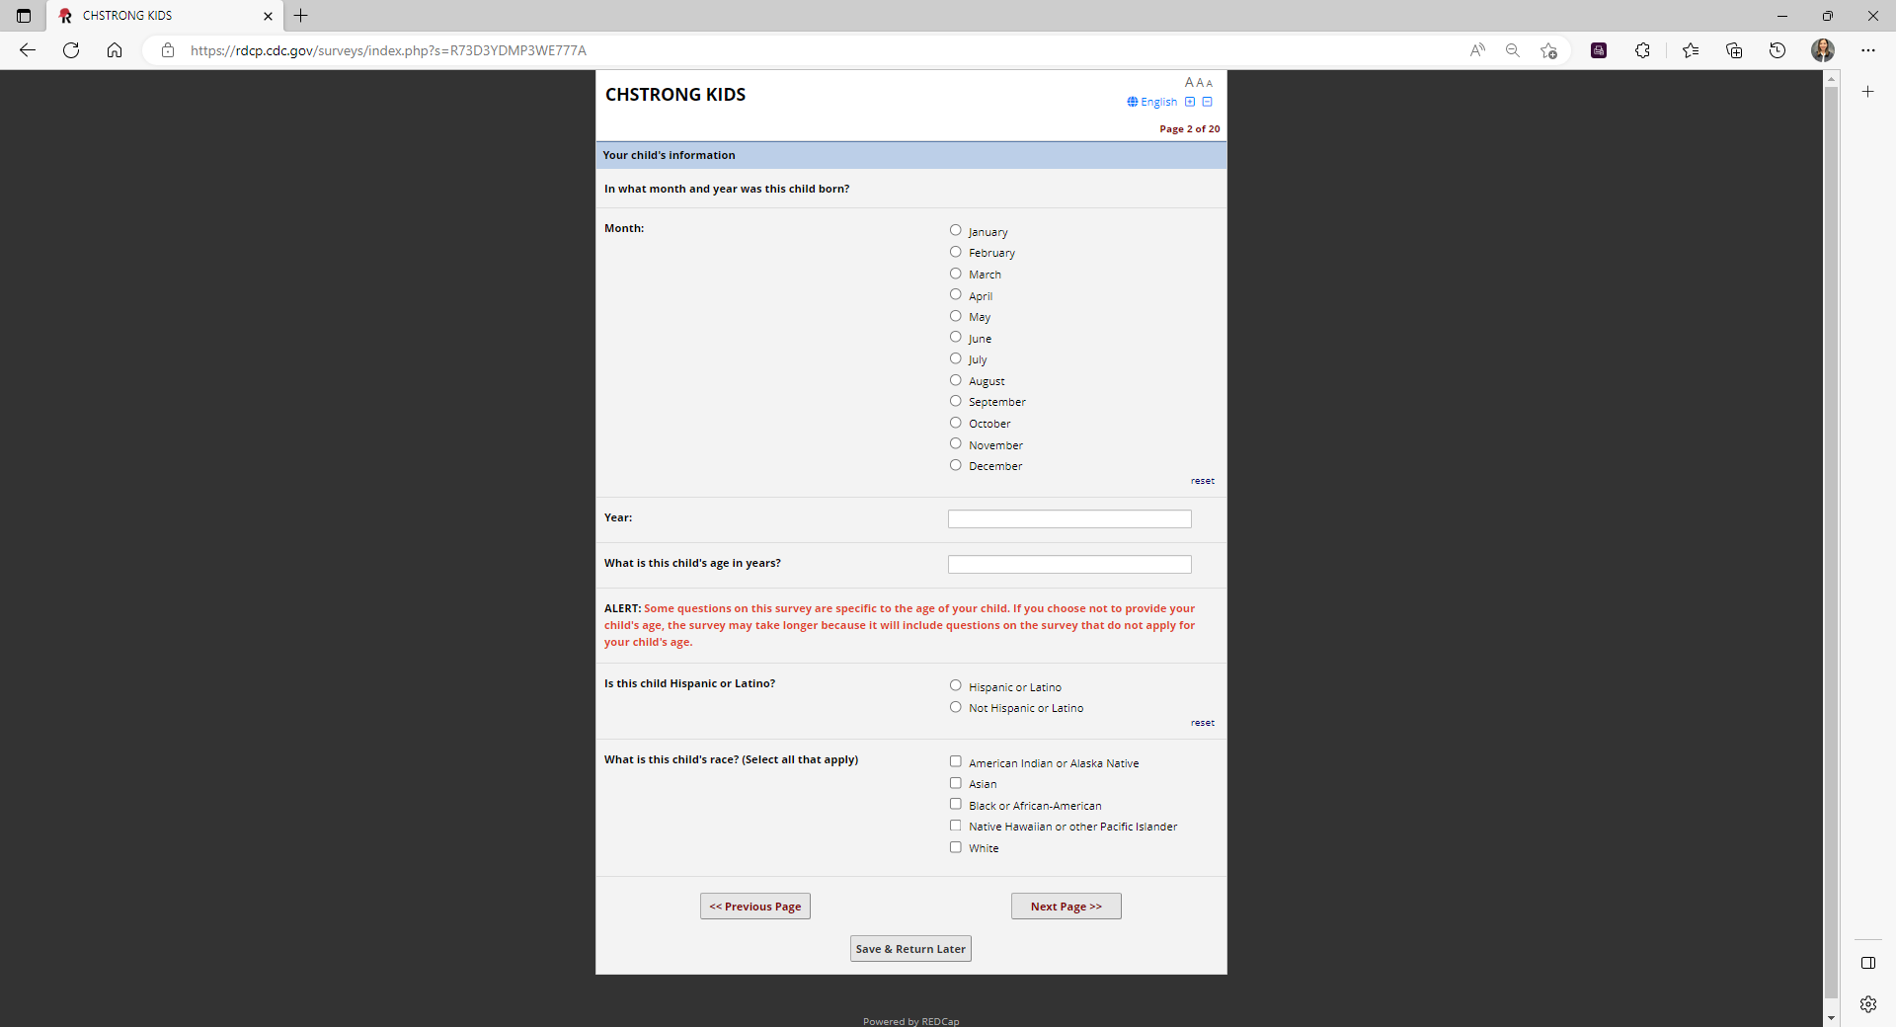Click reset link under month options
Viewport: 1896px width, 1027px height.
click(x=1202, y=481)
